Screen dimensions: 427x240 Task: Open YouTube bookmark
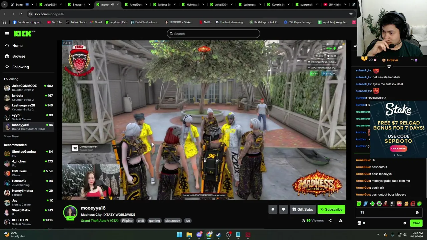55,22
